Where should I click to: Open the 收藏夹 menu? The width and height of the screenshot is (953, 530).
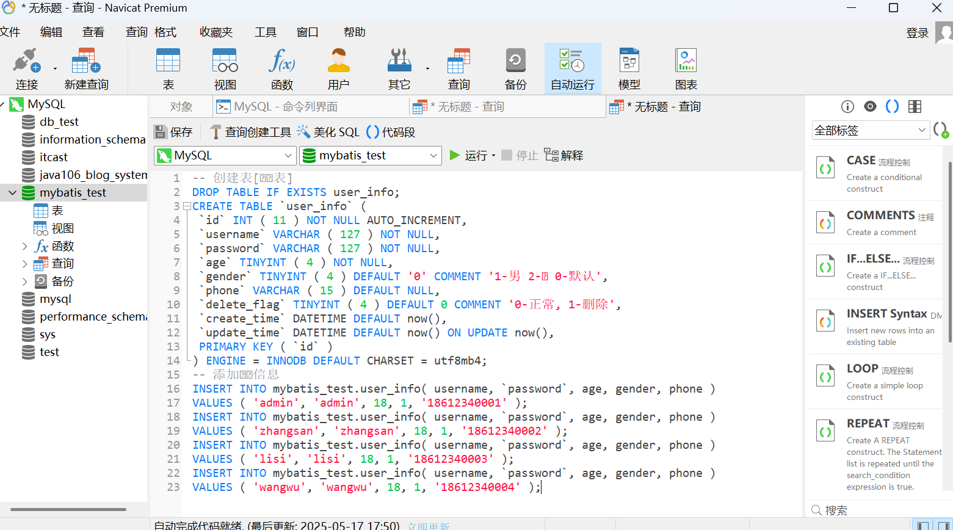click(216, 32)
